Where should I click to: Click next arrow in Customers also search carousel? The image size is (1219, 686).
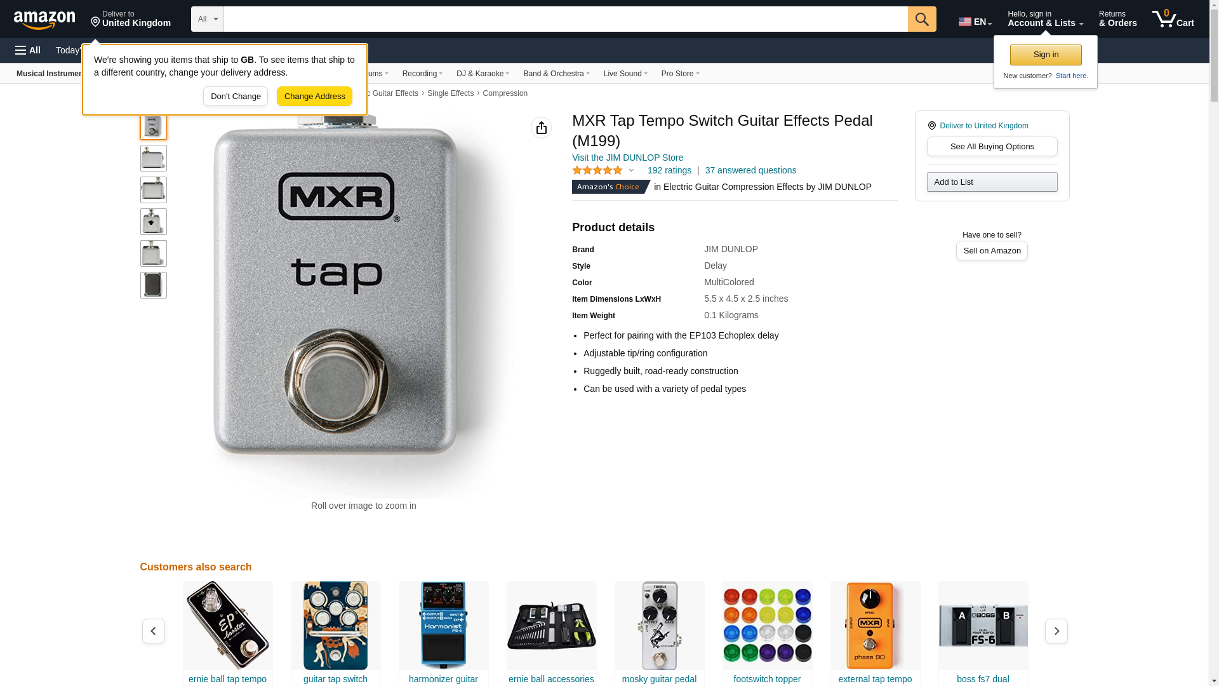1056,631
